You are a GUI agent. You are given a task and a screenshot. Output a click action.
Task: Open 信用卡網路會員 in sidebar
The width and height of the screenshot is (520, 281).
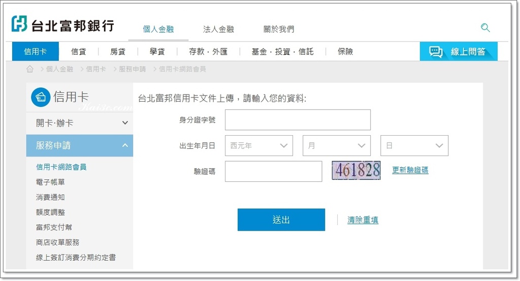(x=61, y=167)
